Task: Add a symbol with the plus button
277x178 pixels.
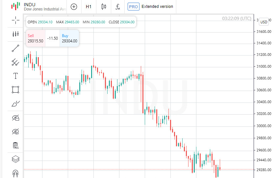Action: [x=74, y=7]
